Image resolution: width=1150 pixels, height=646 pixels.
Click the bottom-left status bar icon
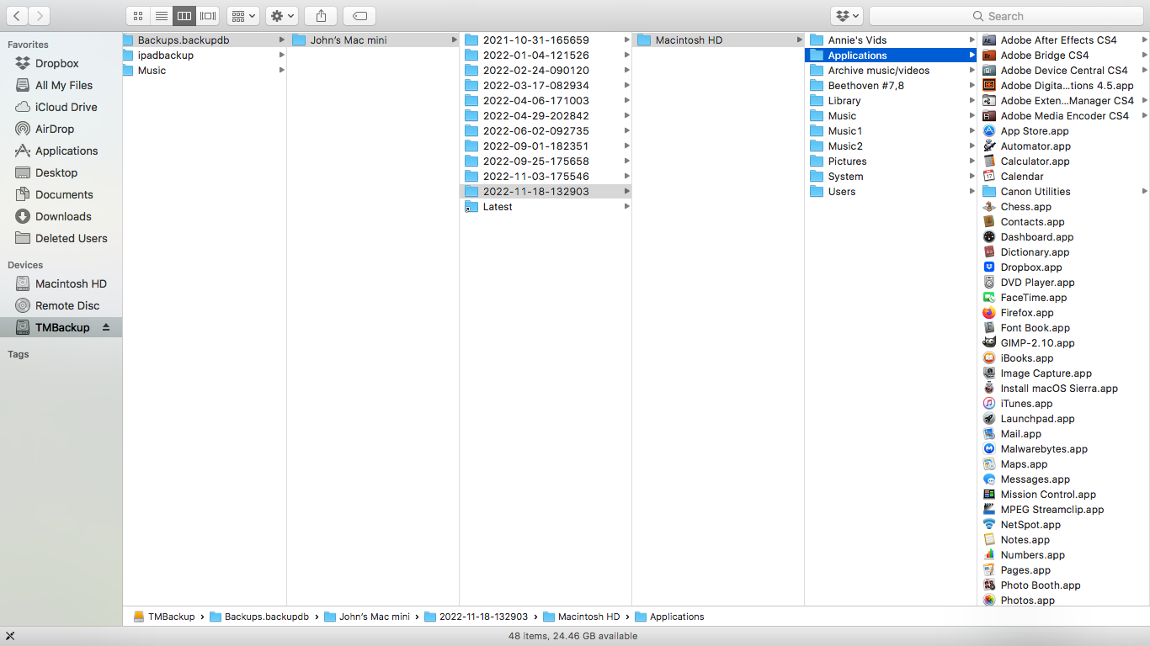pos(10,636)
